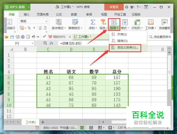Close the 我的WPS tab with X
Image resolution: width=177 pixels, height=134 pixels.
click(70, 37)
